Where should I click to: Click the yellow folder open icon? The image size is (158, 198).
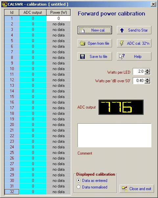(x=82, y=43)
